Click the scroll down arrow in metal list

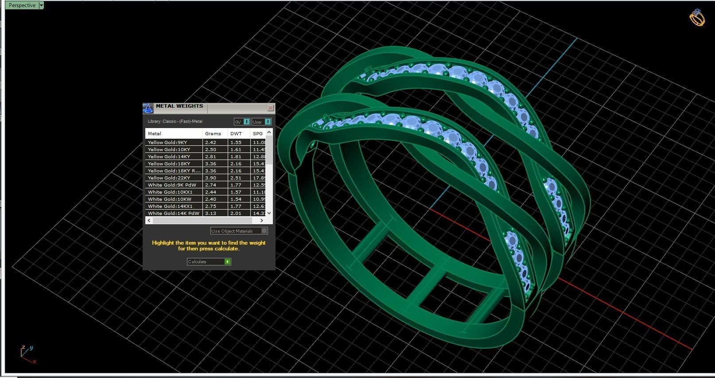click(x=269, y=213)
